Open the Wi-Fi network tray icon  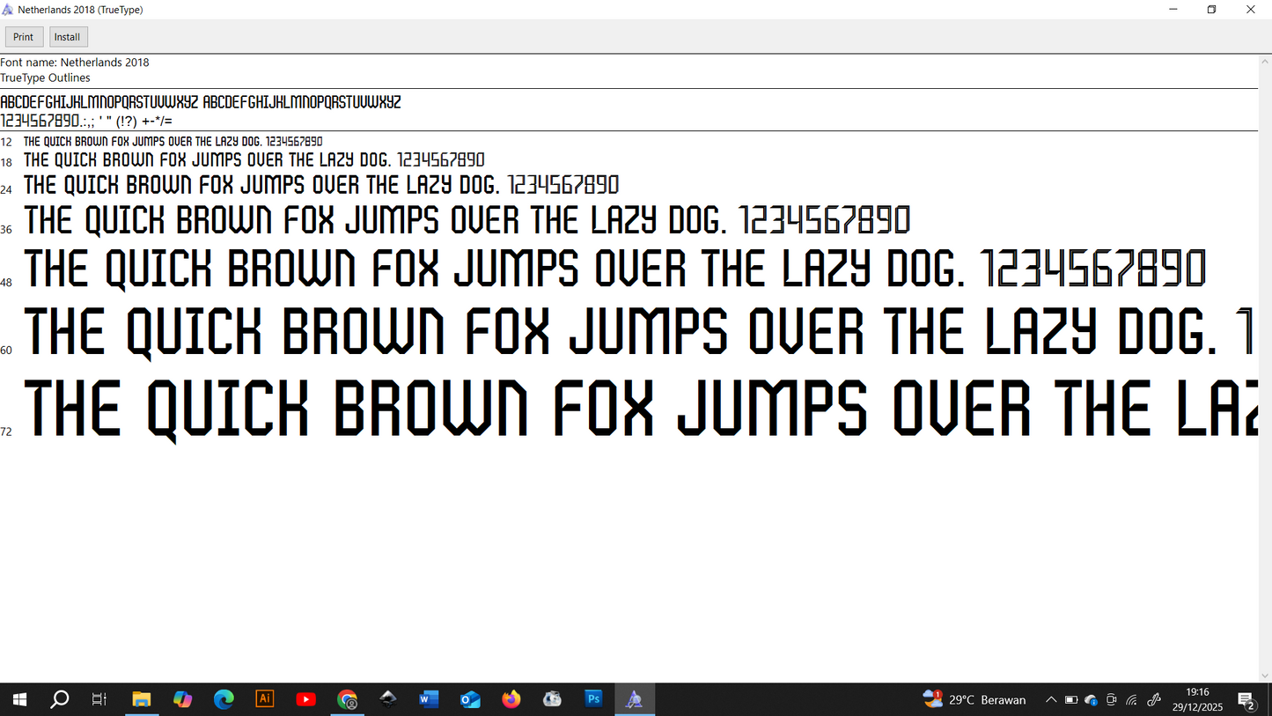(1132, 700)
